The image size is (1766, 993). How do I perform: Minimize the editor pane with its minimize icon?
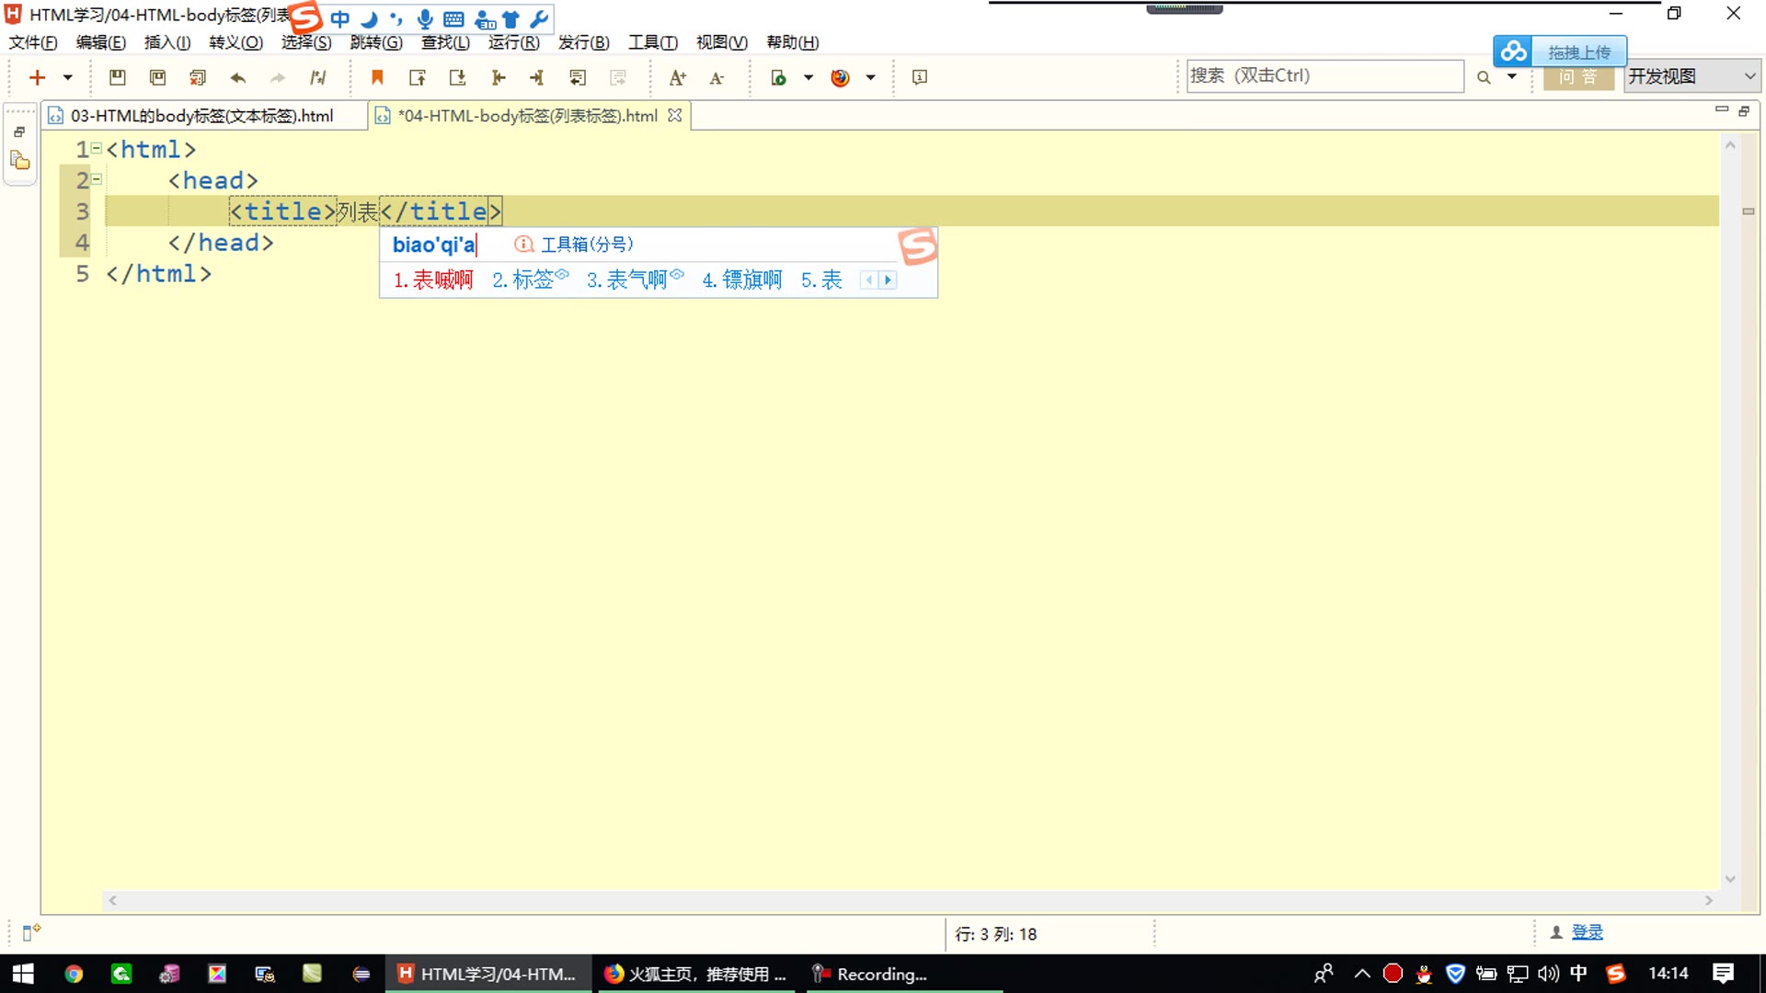click(1722, 110)
